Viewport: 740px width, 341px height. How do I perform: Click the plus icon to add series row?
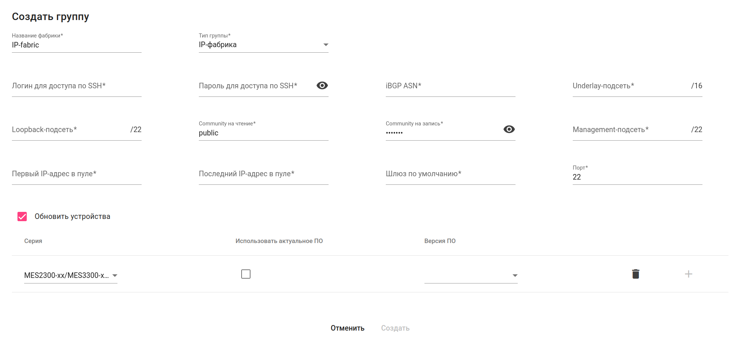[688, 274]
